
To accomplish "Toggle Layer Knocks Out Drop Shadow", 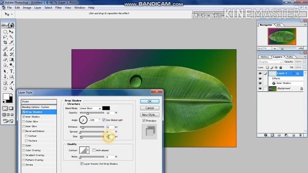I will 81,163.
